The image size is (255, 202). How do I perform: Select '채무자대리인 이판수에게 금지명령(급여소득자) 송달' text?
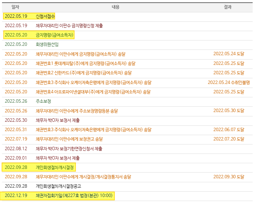click(x=81, y=54)
